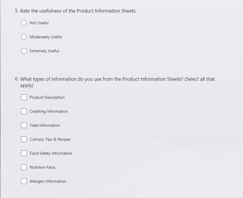Click the 'Moderately Useful' label text
Image resolution: width=243 pixels, height=198 pixels.
(x=46, y=37)
